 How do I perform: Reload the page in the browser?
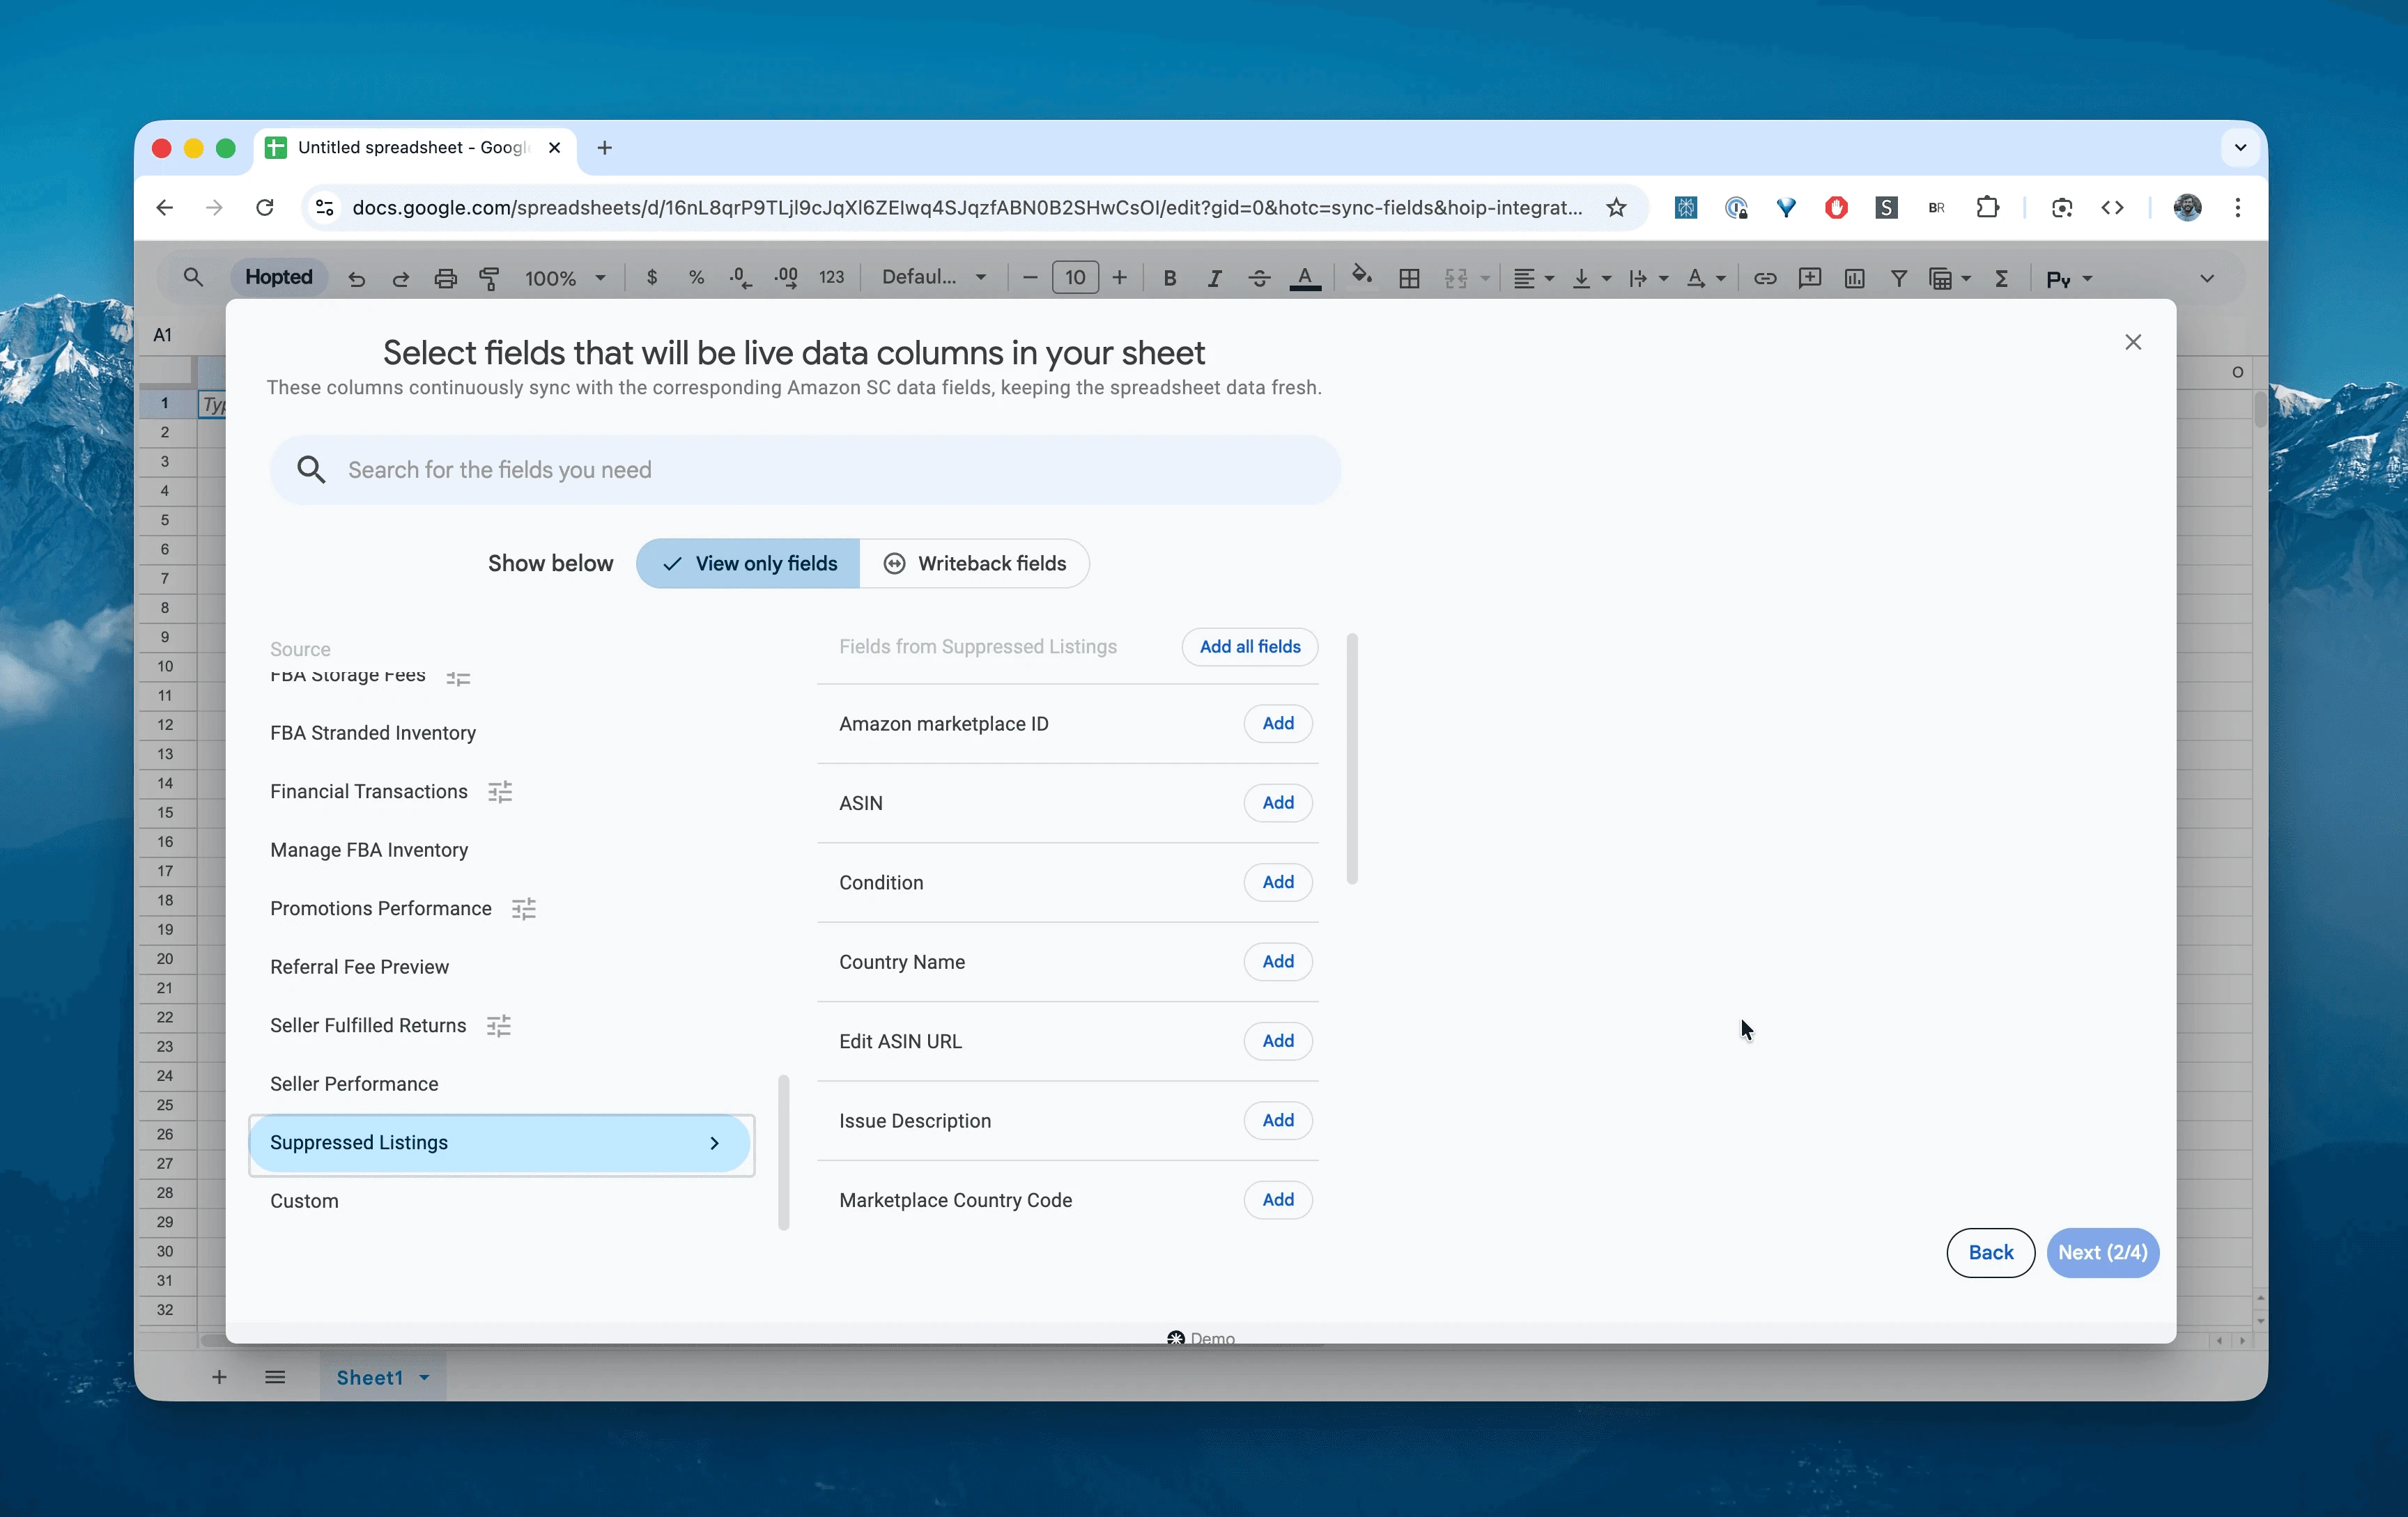click(265, 207)
